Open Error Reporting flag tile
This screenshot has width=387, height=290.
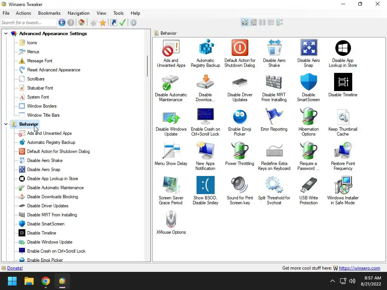274,120
